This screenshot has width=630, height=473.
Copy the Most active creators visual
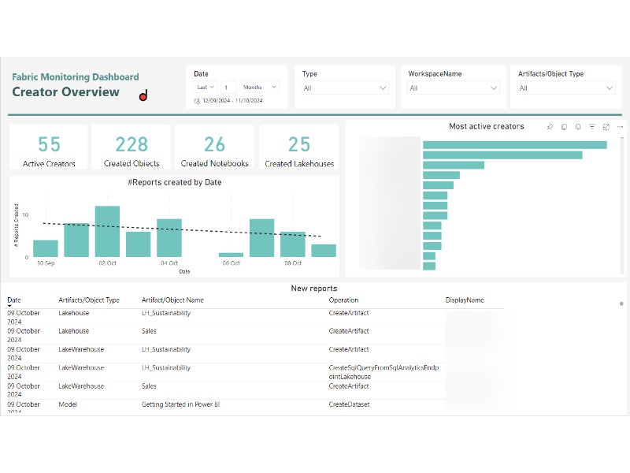point(564,126)
